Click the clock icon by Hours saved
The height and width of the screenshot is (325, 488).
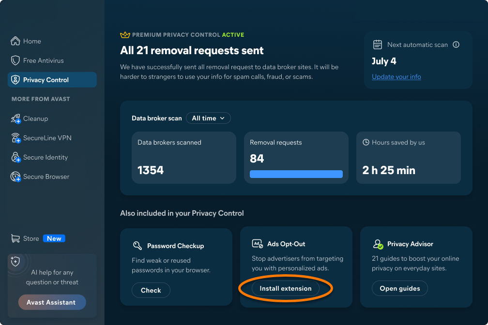click(366, 142)
